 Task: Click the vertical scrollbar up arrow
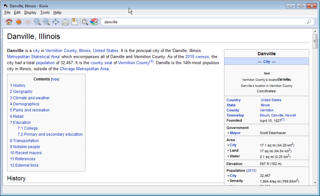pos(315,32)
